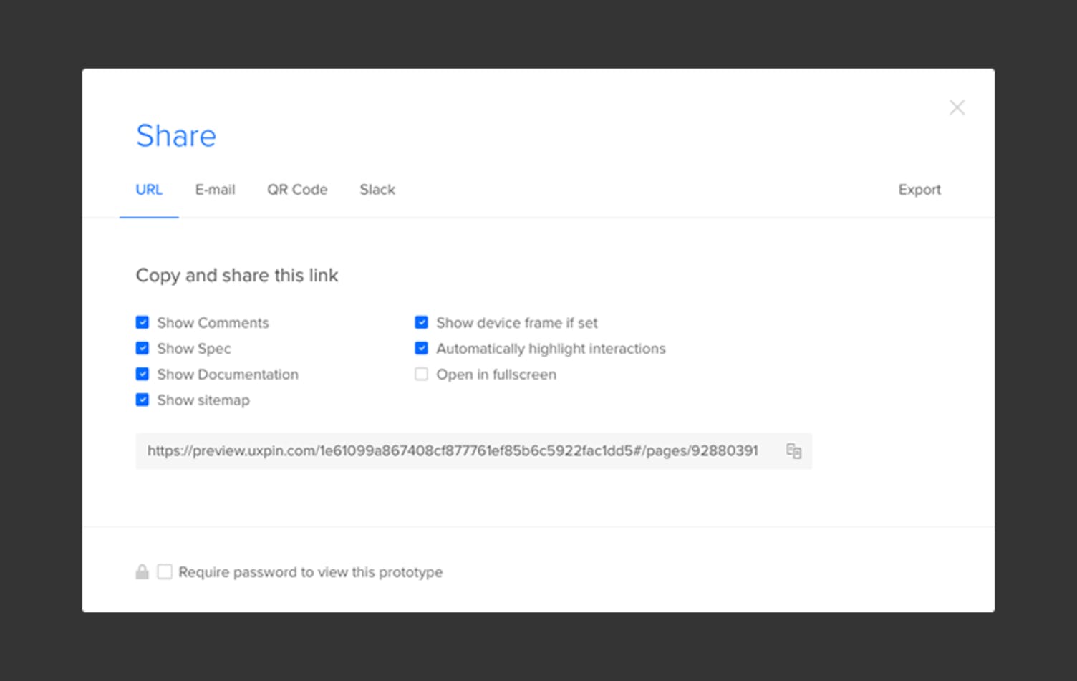Disable Show device frame if set
The height and width of the screenshot is (681, 1077).
421,322
